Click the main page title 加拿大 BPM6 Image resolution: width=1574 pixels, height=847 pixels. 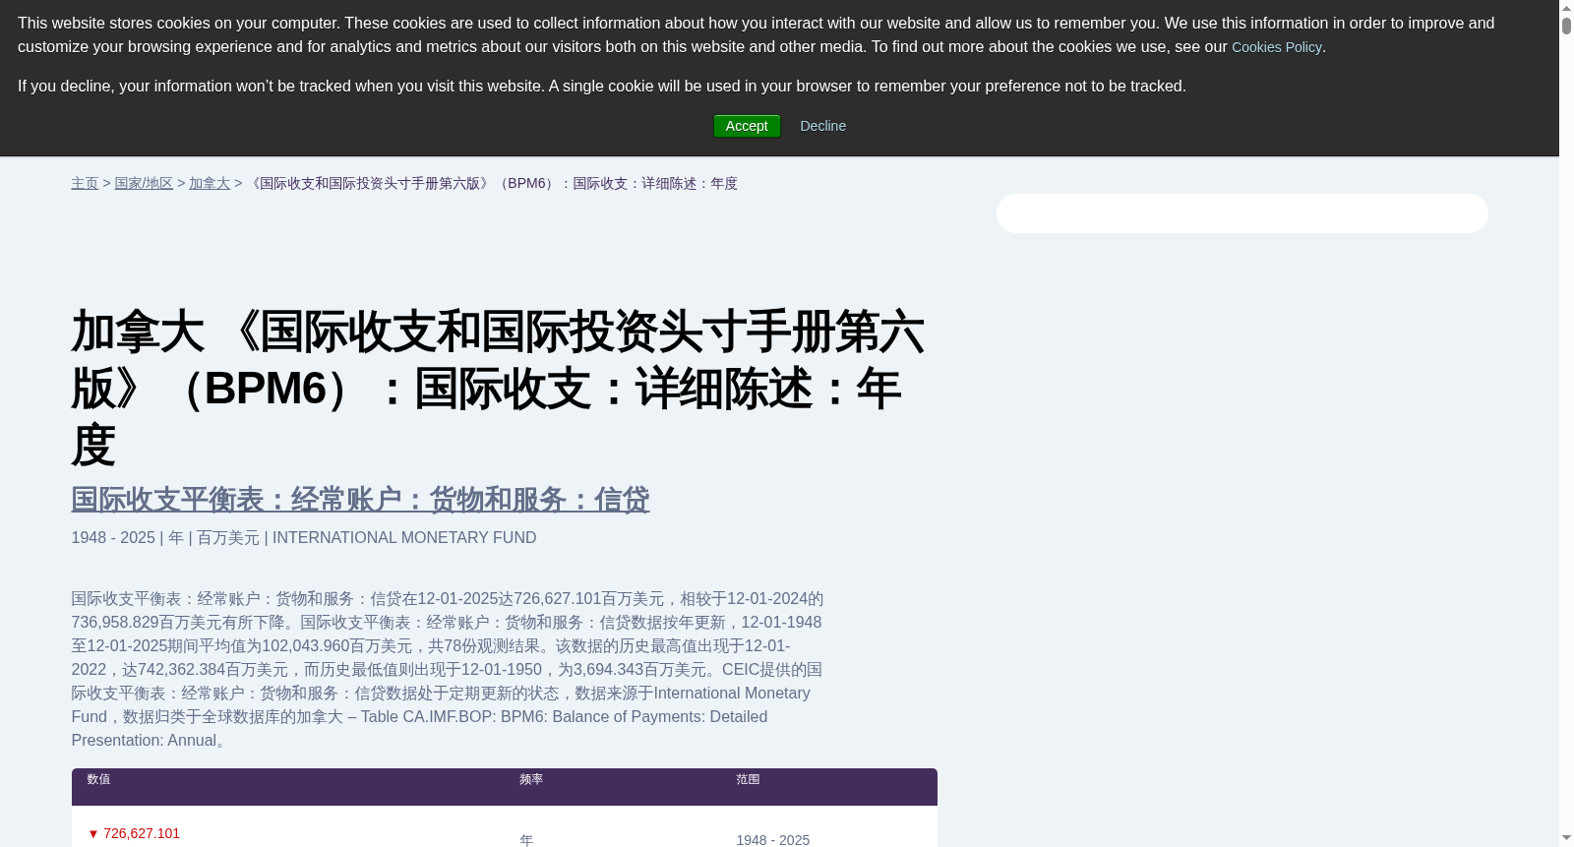[x=498, y=388]
